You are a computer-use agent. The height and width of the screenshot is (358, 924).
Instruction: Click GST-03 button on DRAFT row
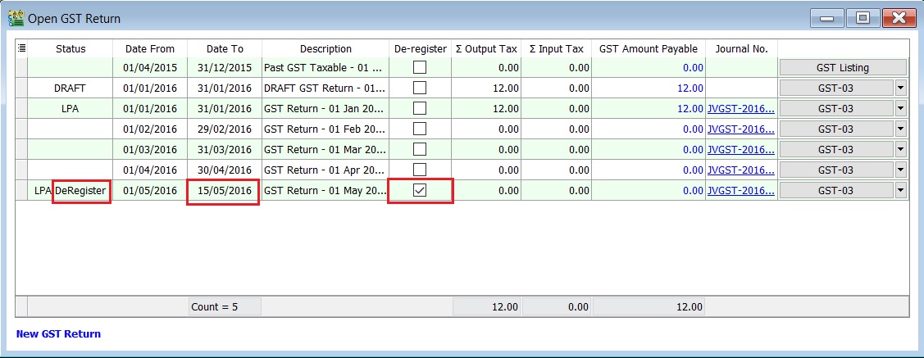click(x=836, y=88)
